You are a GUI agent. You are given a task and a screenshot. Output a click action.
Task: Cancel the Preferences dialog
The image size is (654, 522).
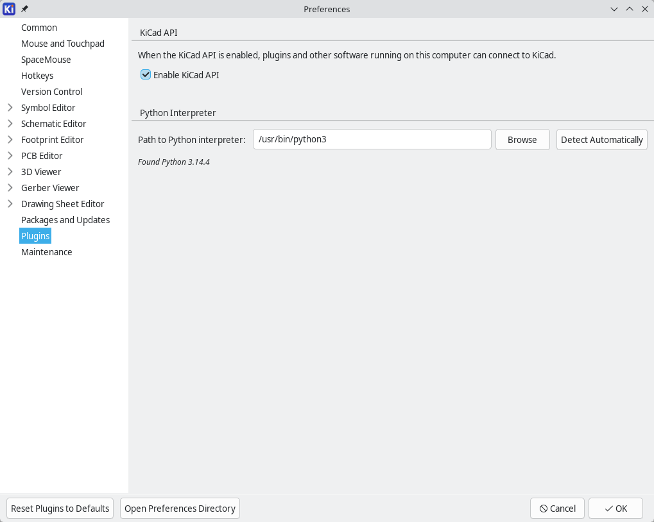(557, 509)
